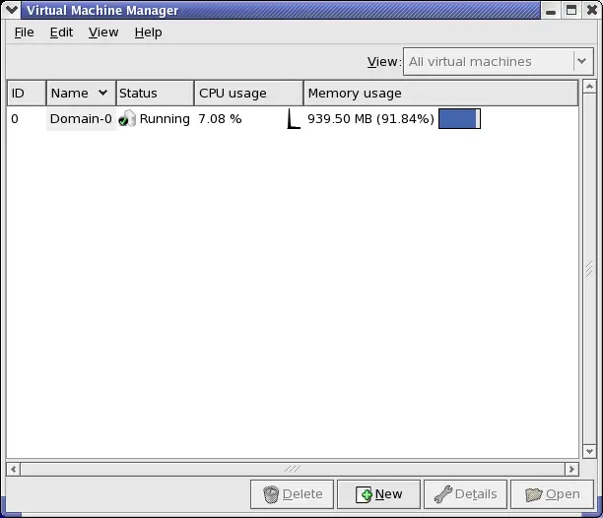The height and width of the screenshot is (518, 603).
Task: Click the Memory usage column header
Action: coord(440,93)
